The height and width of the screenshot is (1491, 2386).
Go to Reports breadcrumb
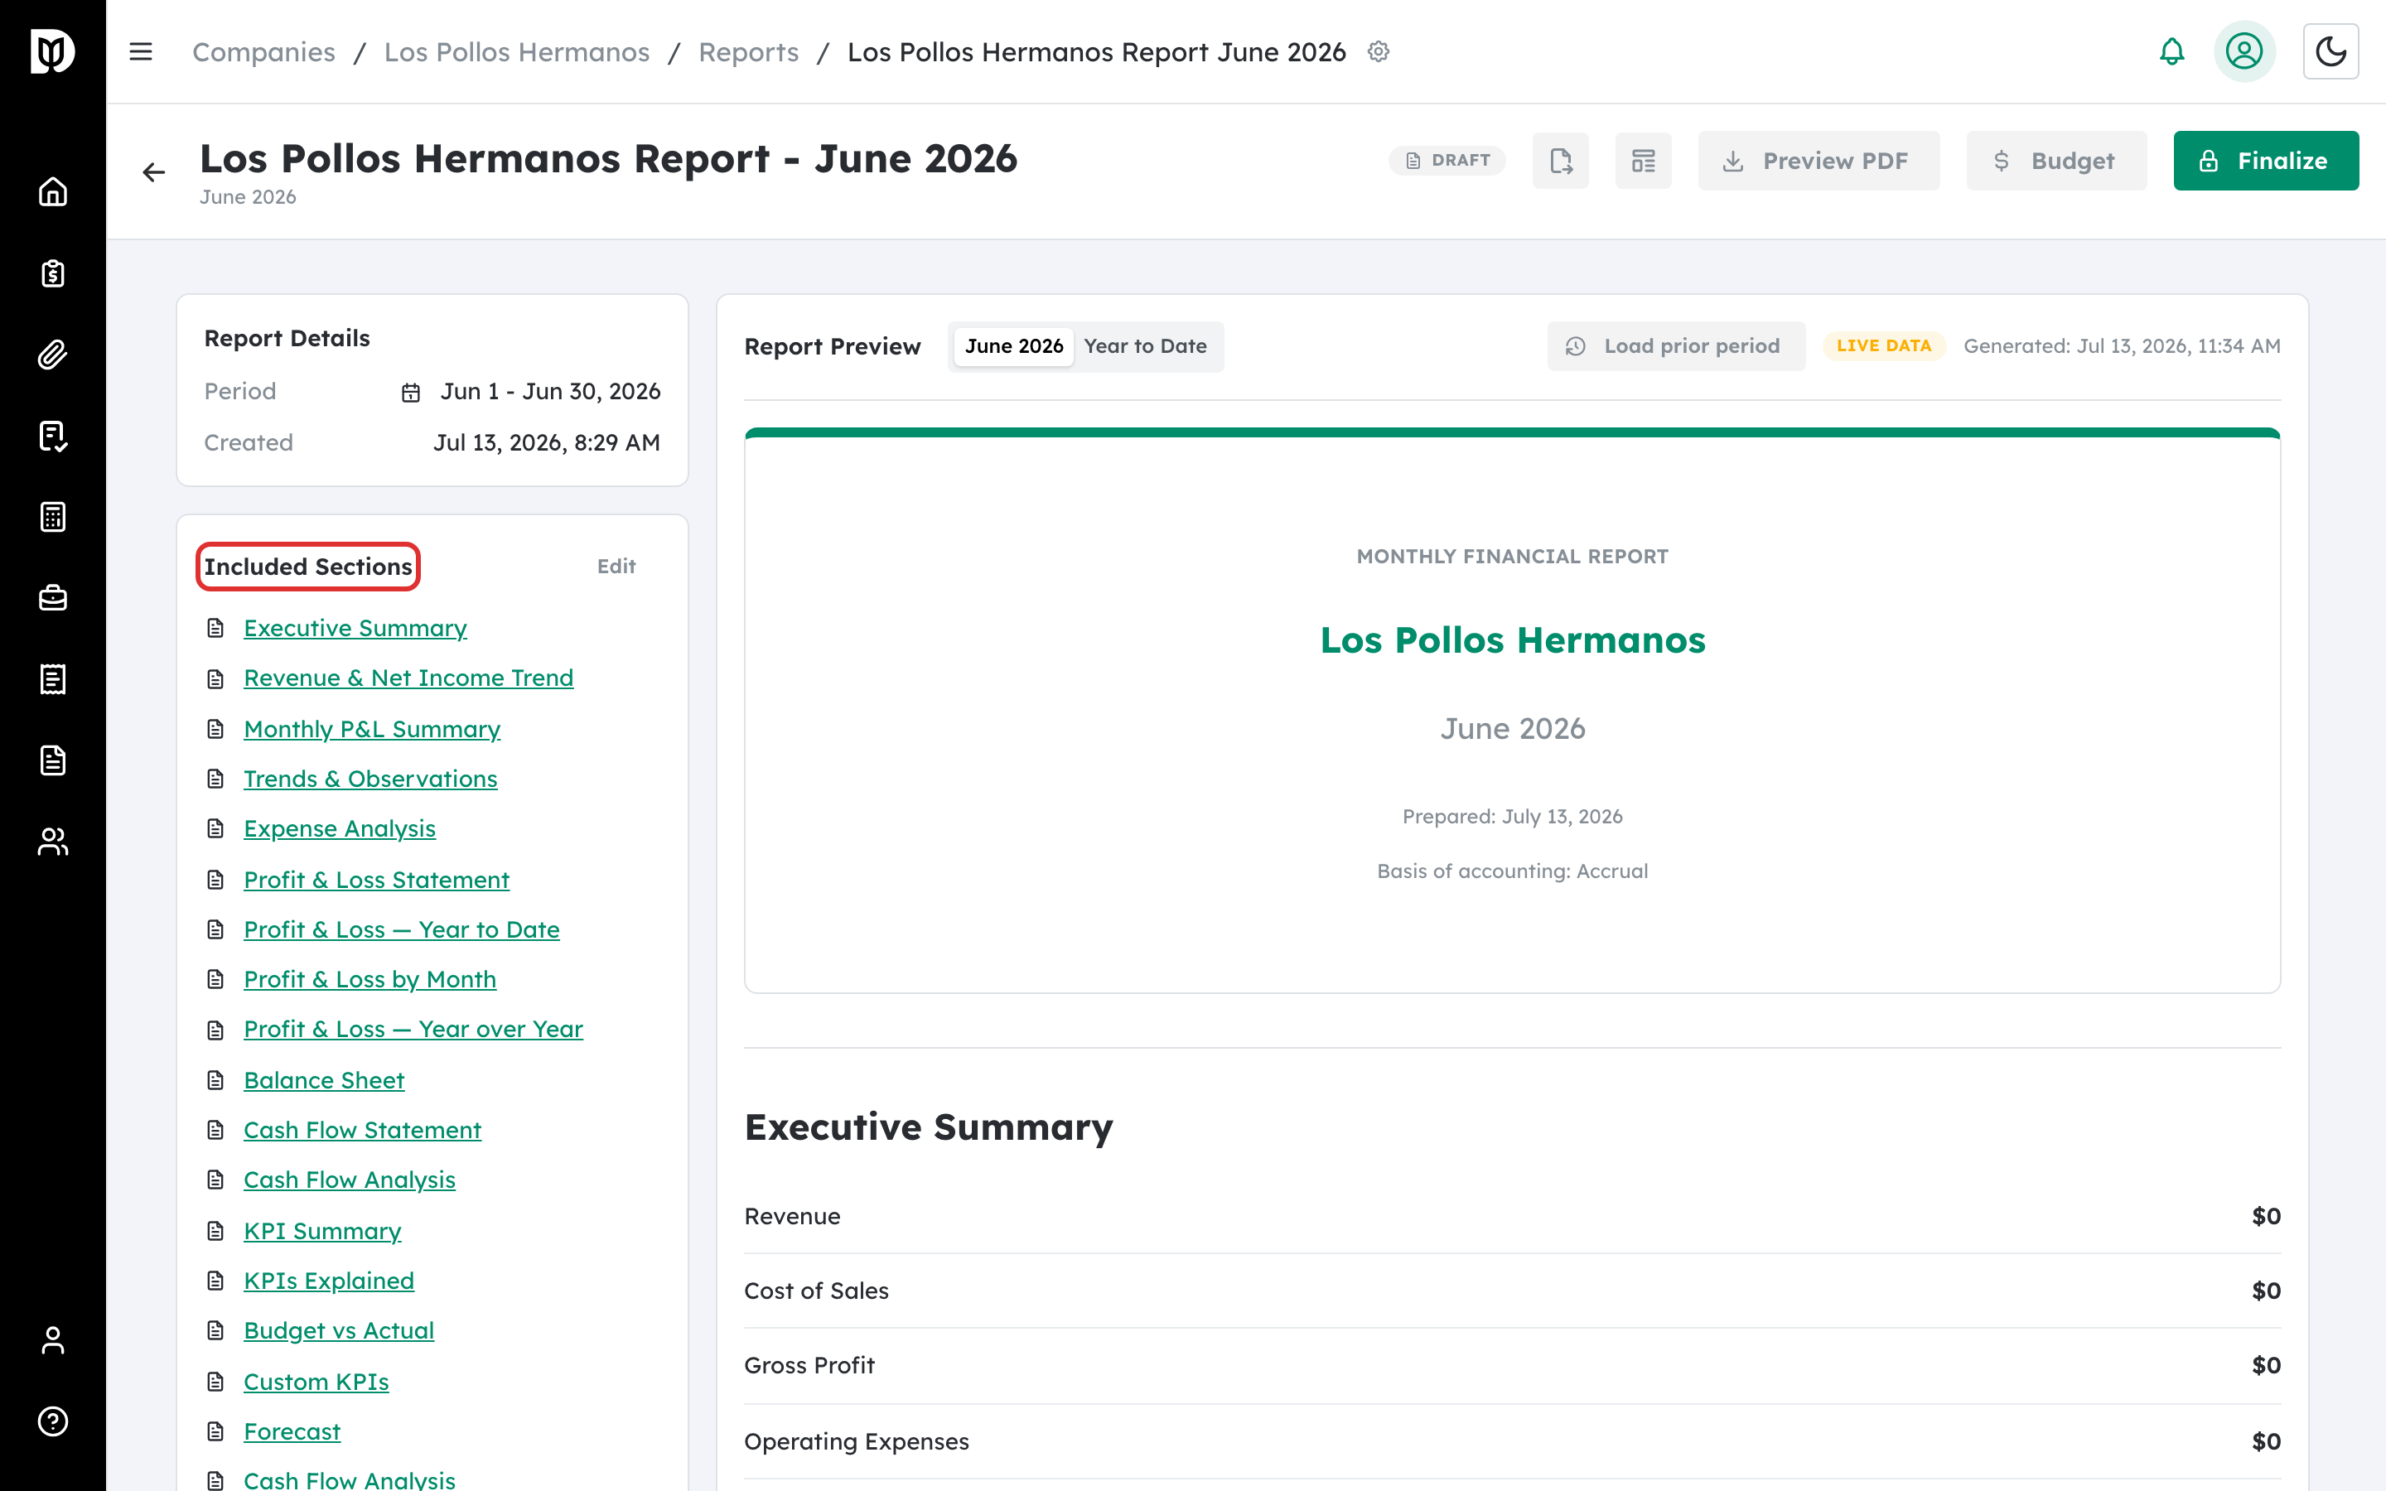click(748, 51)
